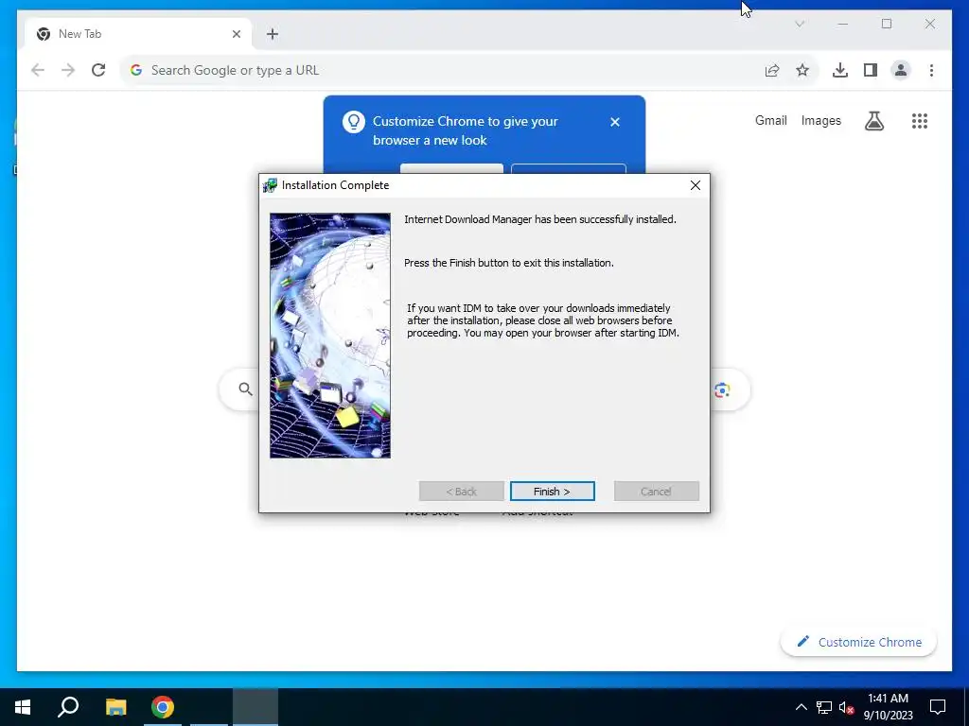The width and height of the screenshot is (969, 726).
Task: Bookmark this tab with star icon
Action: 802,70
